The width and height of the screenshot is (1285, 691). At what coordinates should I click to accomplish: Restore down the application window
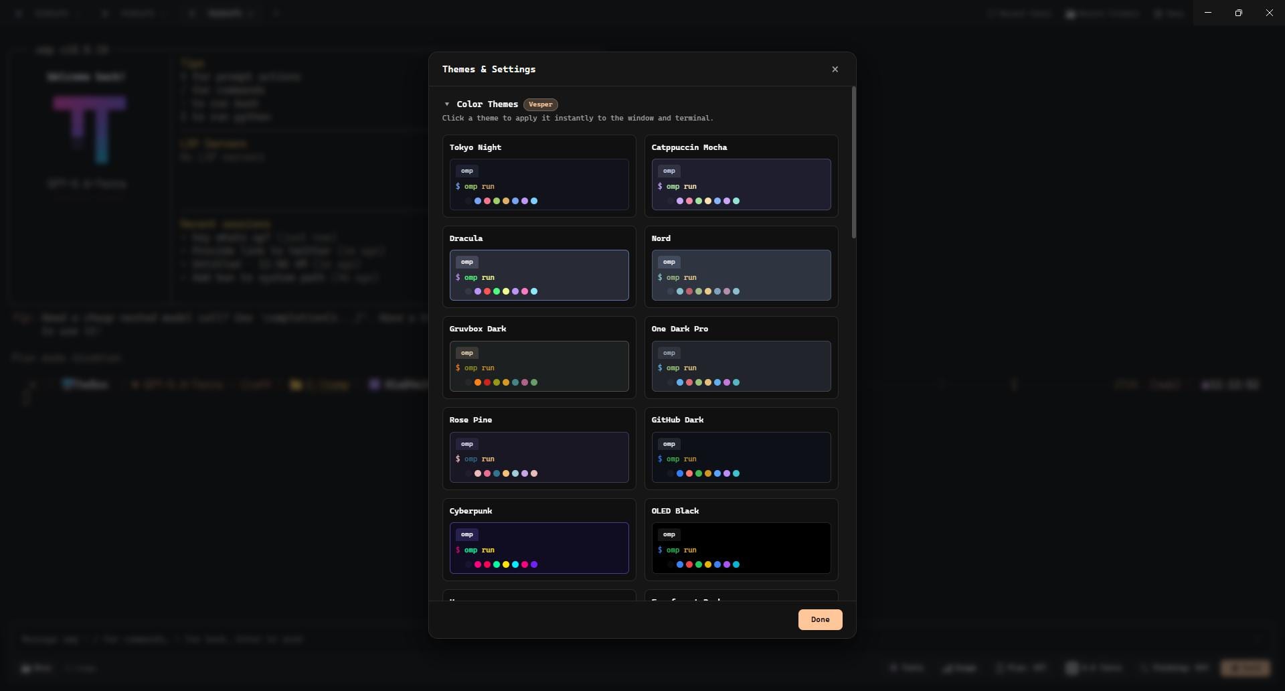click(x=1238, y=13)
